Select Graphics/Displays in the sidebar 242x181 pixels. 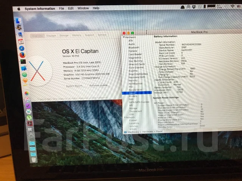[138, 74]
